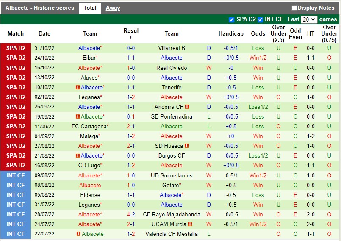Open Malaga team link
Screen dimensions: 341x241
pyautogui.click(x=89, y=136)
